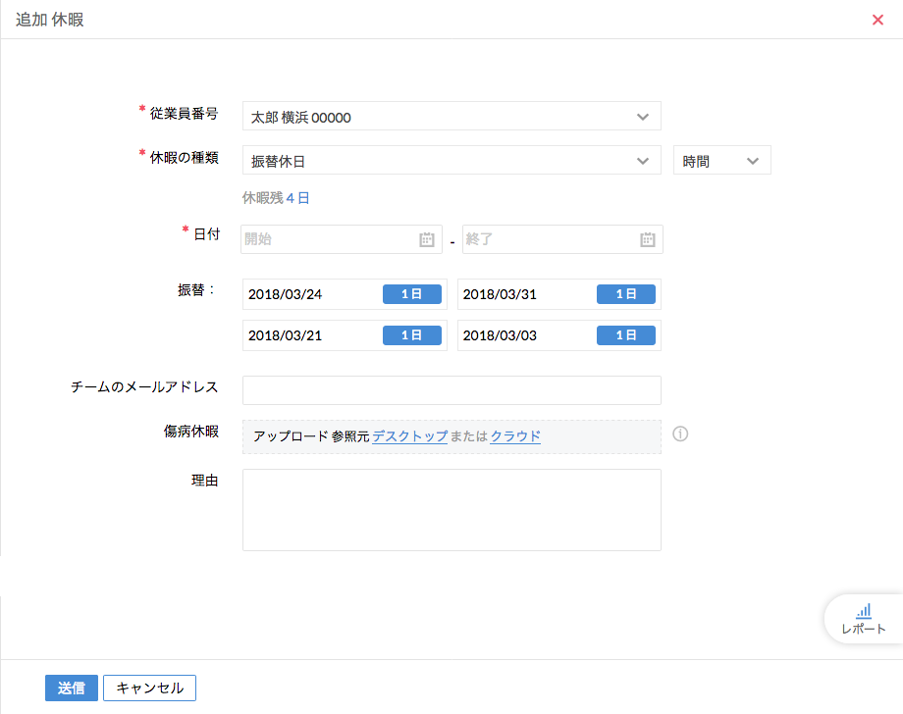Screen dimensions: 903x714
Task: Click the 送信 submit button
Action: pos(71,688)
